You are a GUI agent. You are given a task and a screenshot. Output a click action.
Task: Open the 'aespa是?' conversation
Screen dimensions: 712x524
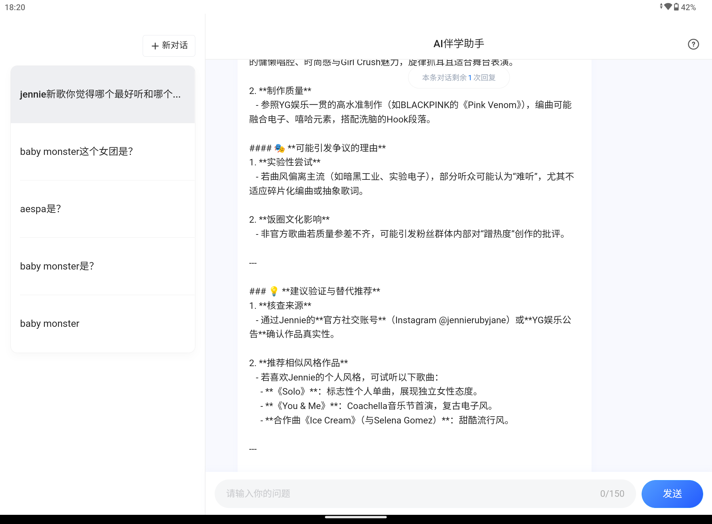tap(103, 209)
